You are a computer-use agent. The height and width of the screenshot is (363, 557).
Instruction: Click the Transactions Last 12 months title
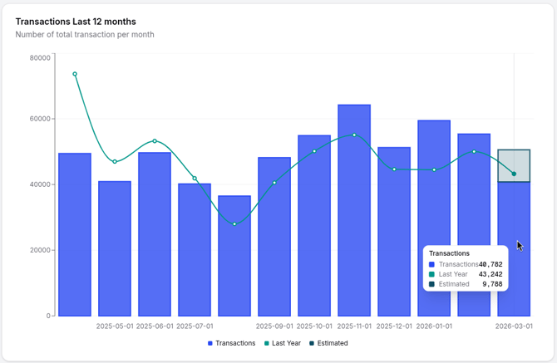point(76,22)
